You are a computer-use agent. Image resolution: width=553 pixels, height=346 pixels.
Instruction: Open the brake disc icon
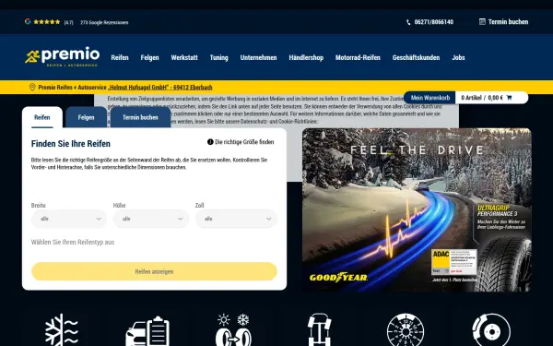(x=491, y=329)
